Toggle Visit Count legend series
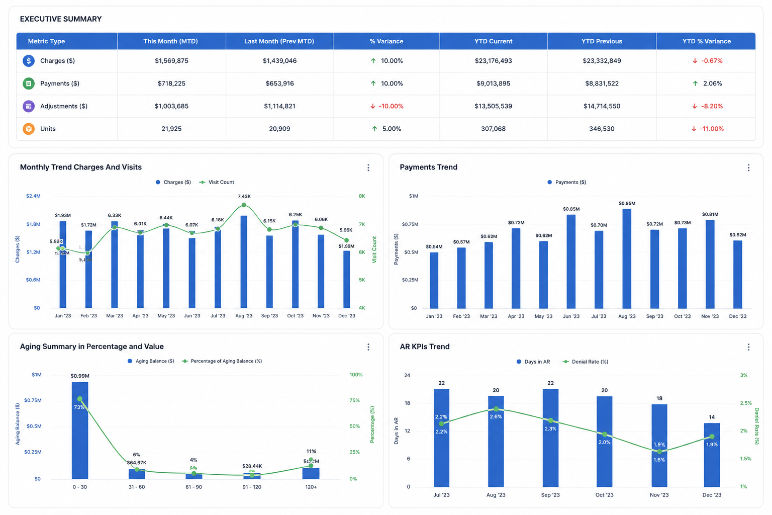772x515 pixels. coord(217,182)
